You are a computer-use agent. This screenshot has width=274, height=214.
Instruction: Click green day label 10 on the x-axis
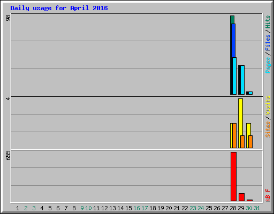coord(88,208)
